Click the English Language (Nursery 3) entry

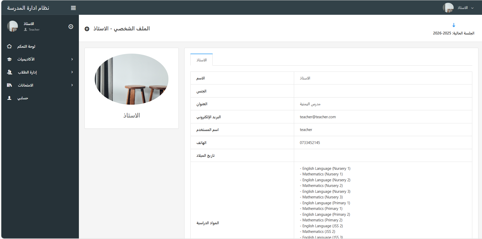pyautogui.click(x=325, y=192)
